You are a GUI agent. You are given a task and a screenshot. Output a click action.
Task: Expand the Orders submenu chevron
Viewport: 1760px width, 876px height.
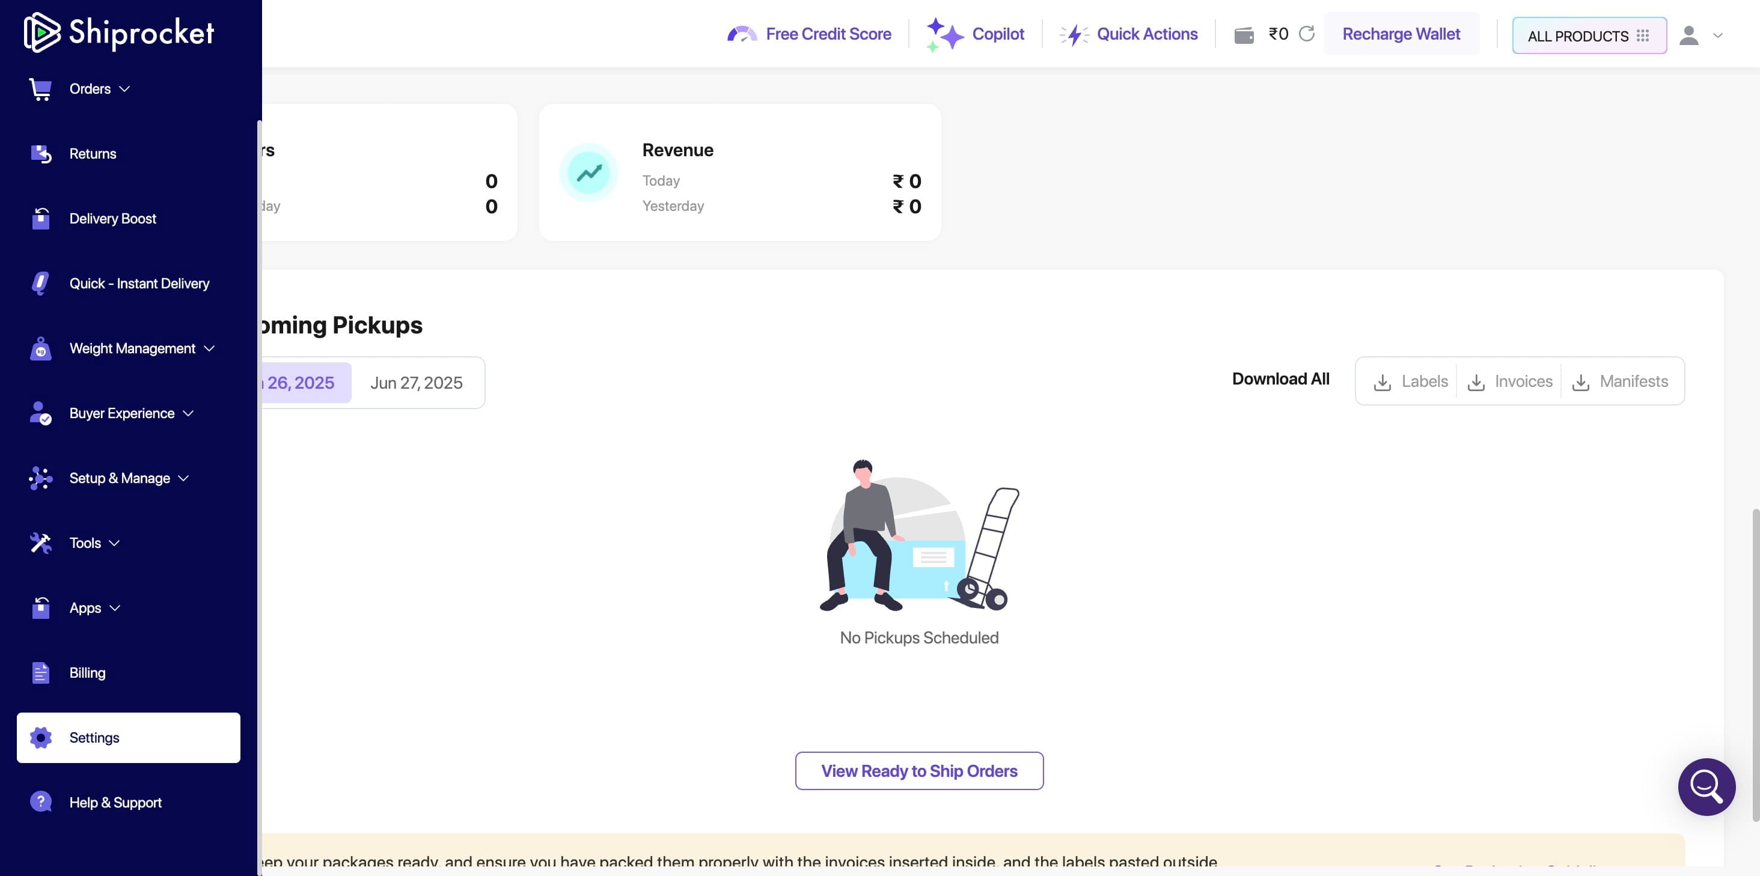pyautogui.click(x=124, y=89)
